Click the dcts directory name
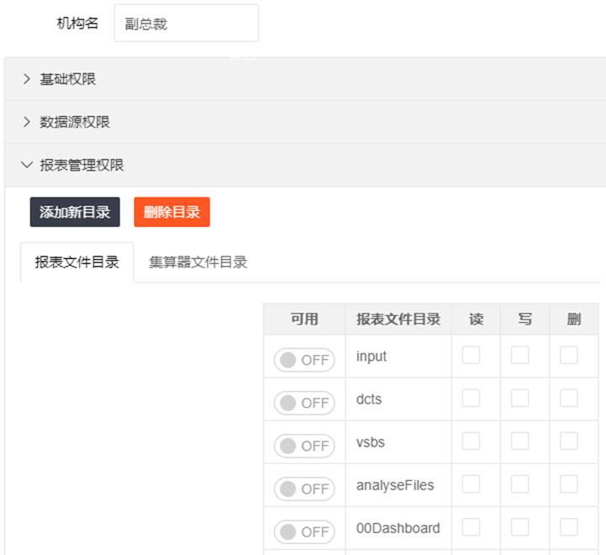The image size is (606, 555). (369, 399)
